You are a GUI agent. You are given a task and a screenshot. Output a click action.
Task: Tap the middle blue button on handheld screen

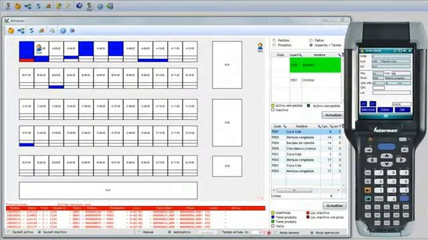coord(385,109)
